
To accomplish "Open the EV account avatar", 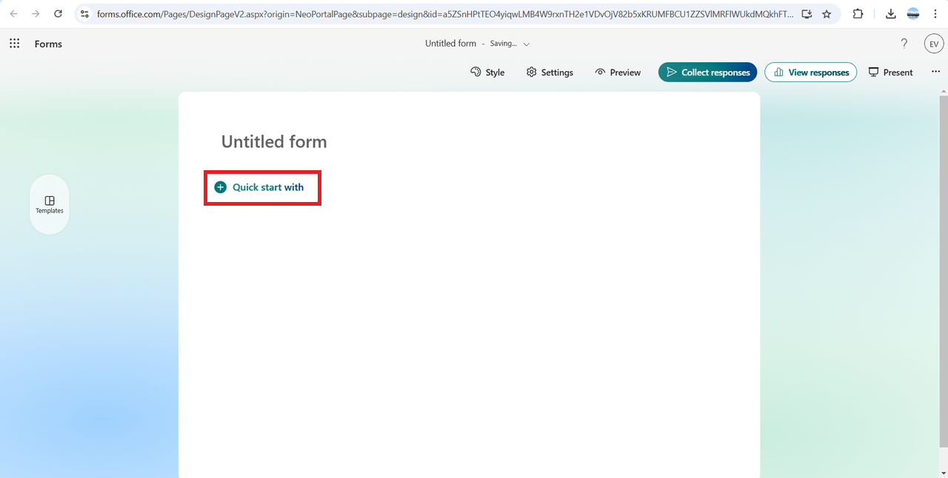I will 934,44.
